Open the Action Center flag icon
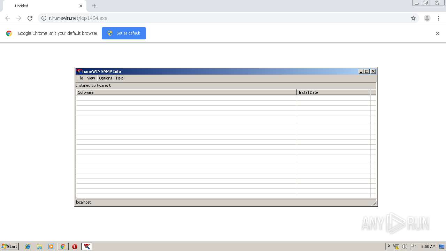This screenshot has height=251, width=446. tap(413, 246)
